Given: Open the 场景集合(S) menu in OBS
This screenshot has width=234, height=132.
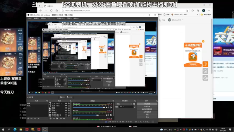Looking at the screenshot, I should (x=61, y=18).
